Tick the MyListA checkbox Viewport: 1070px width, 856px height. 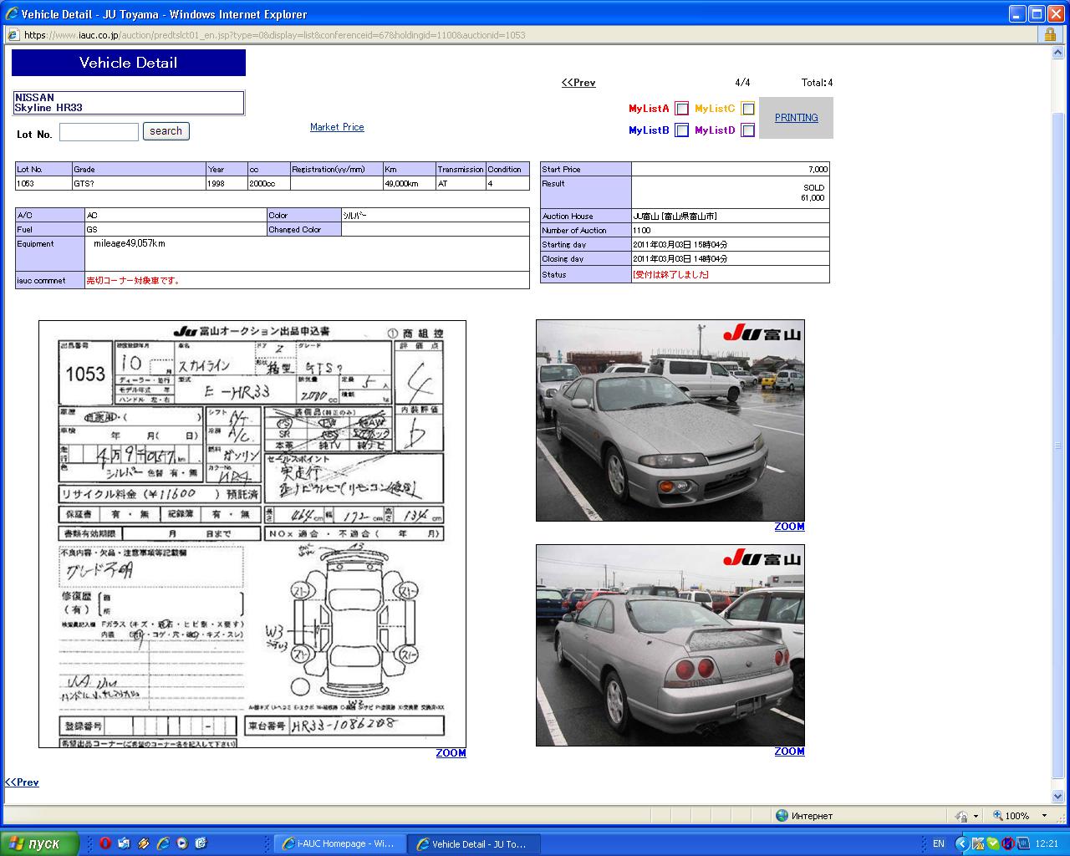tap(682, 109)
